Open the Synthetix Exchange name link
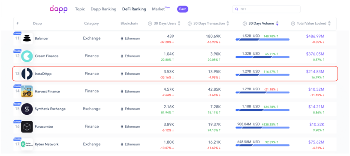The width and height of the screenshot is (350, 156). coord(50,109)
